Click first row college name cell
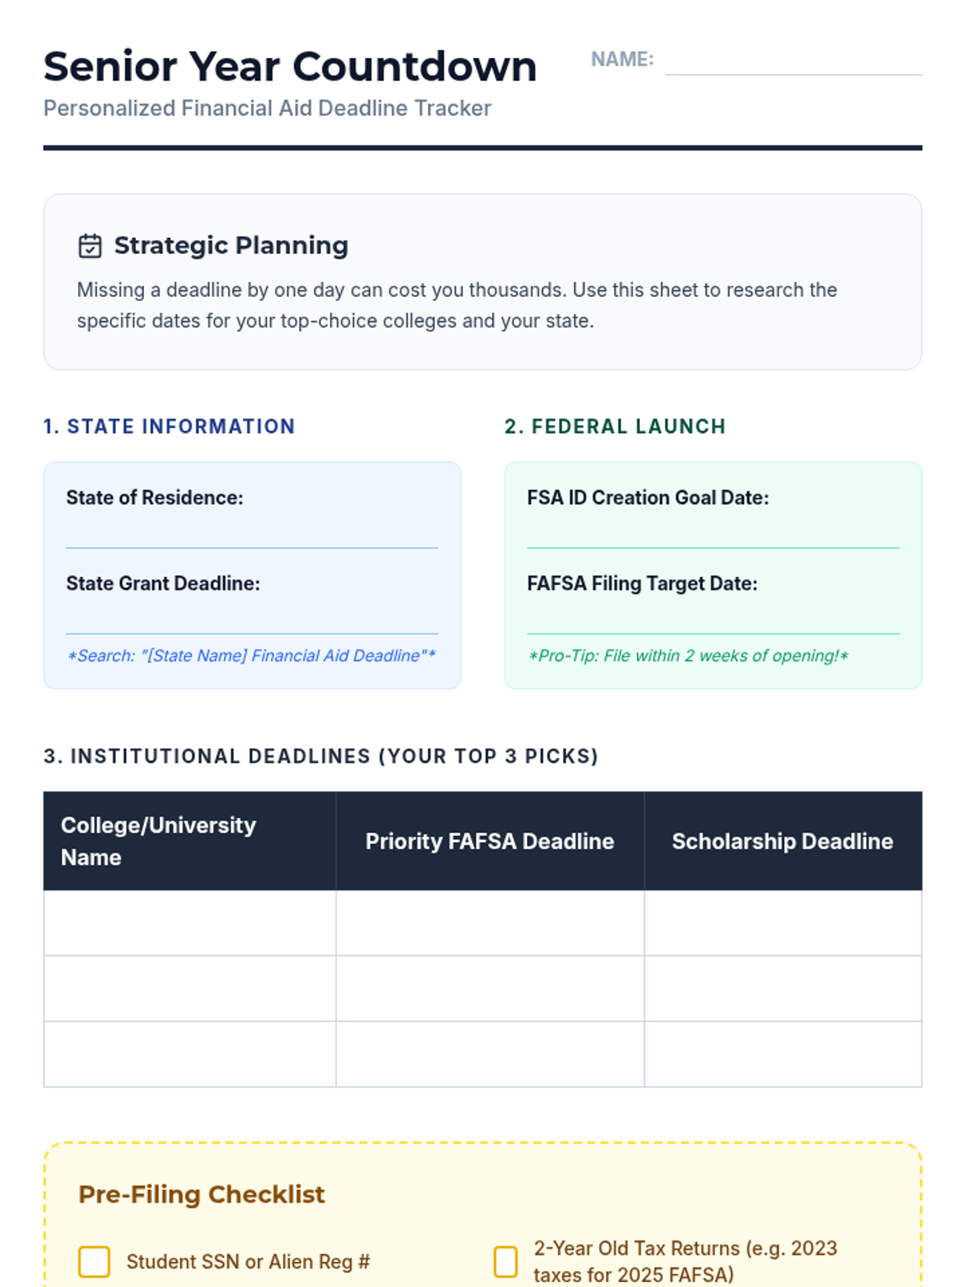 click(190, 923)
